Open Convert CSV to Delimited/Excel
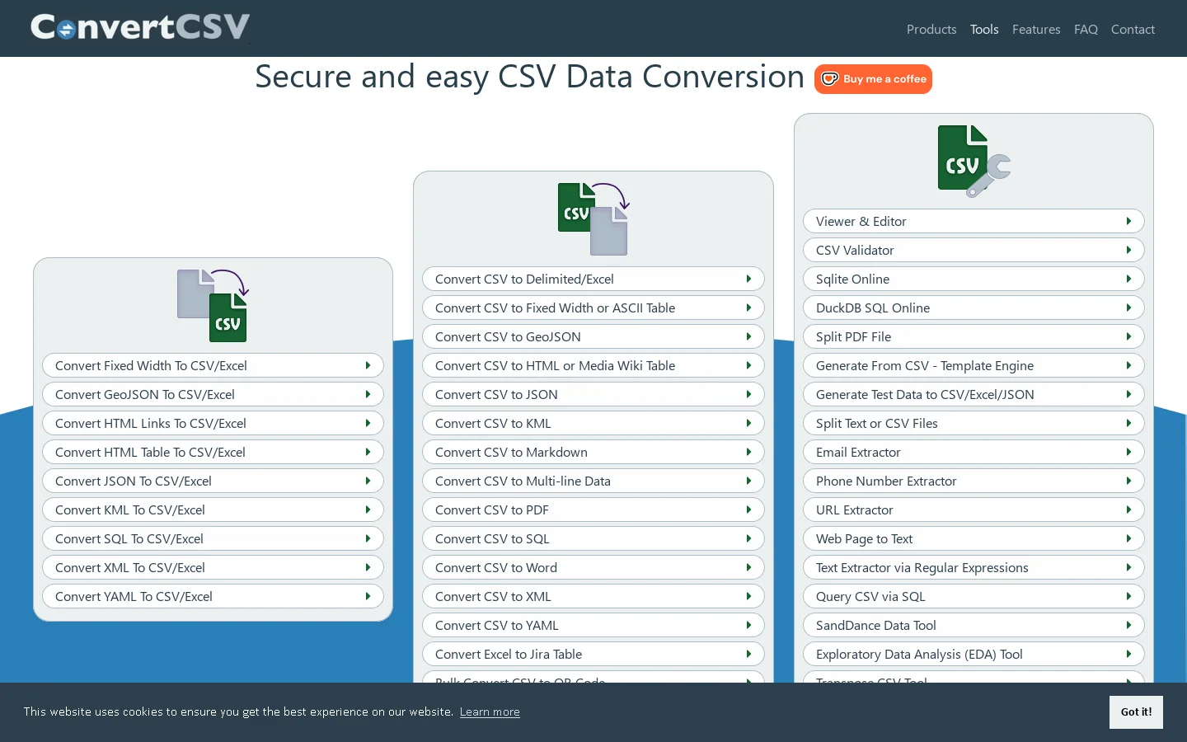The image size is (1187, 742). click(x=593, y=279)
